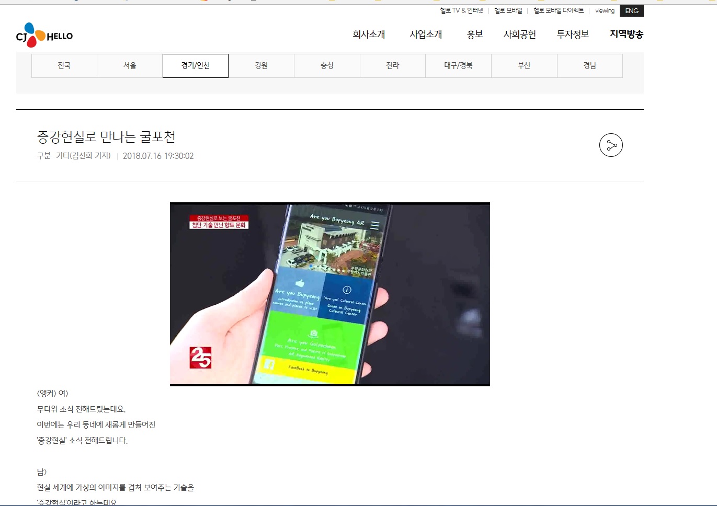This screenshot has width=717, height=506.
Task: Select the 대구/경북 region tab
Action: point(458,66)
